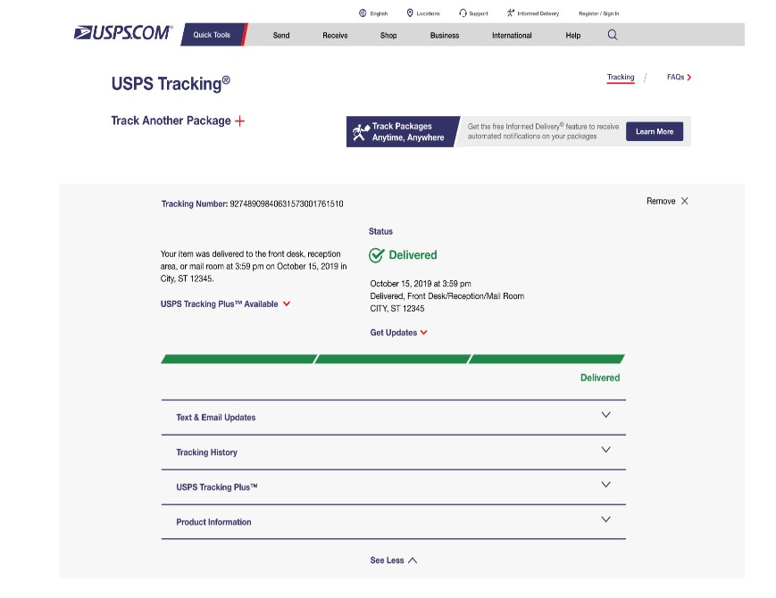Click the USPS Tracking Plus™ row label
This screenshot has width=776, height=598.
217,487
